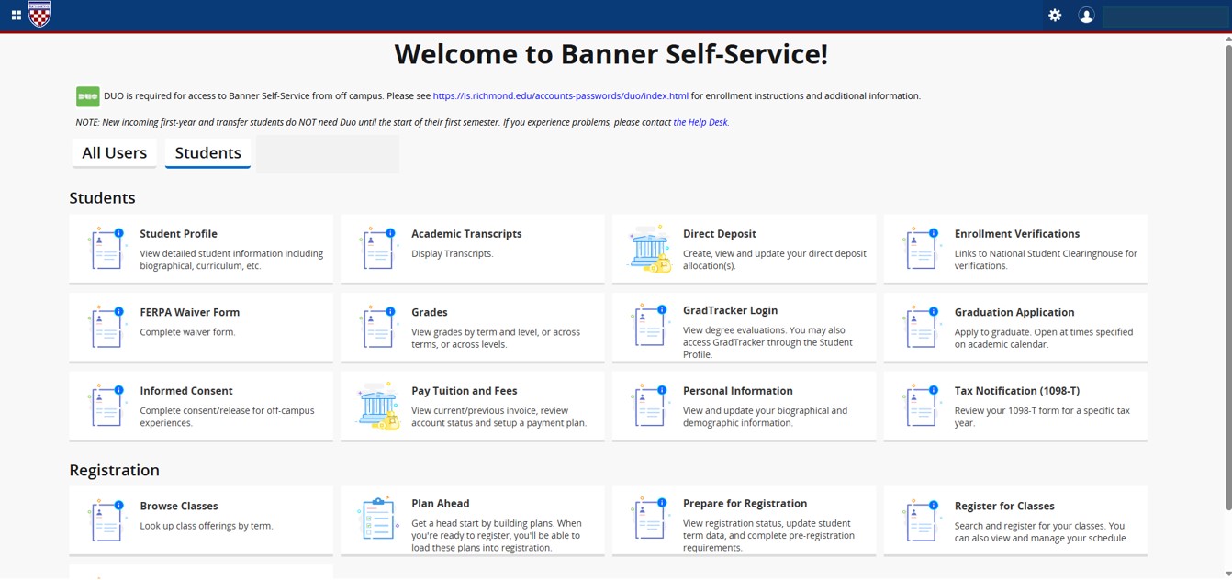Click the vertical page scrollbar

pyautogui.click(x=1228, y=275)
